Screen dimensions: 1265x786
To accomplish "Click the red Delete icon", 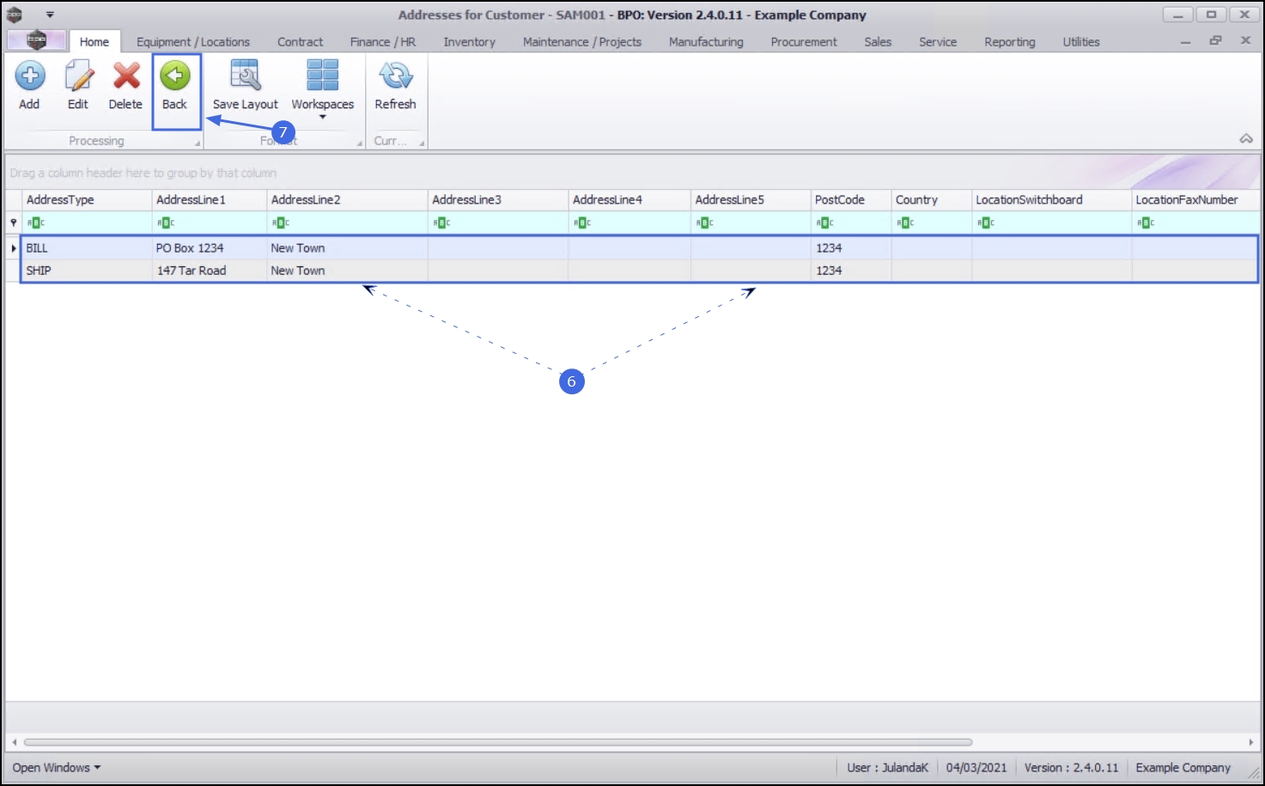I will (x=126, y=76).
